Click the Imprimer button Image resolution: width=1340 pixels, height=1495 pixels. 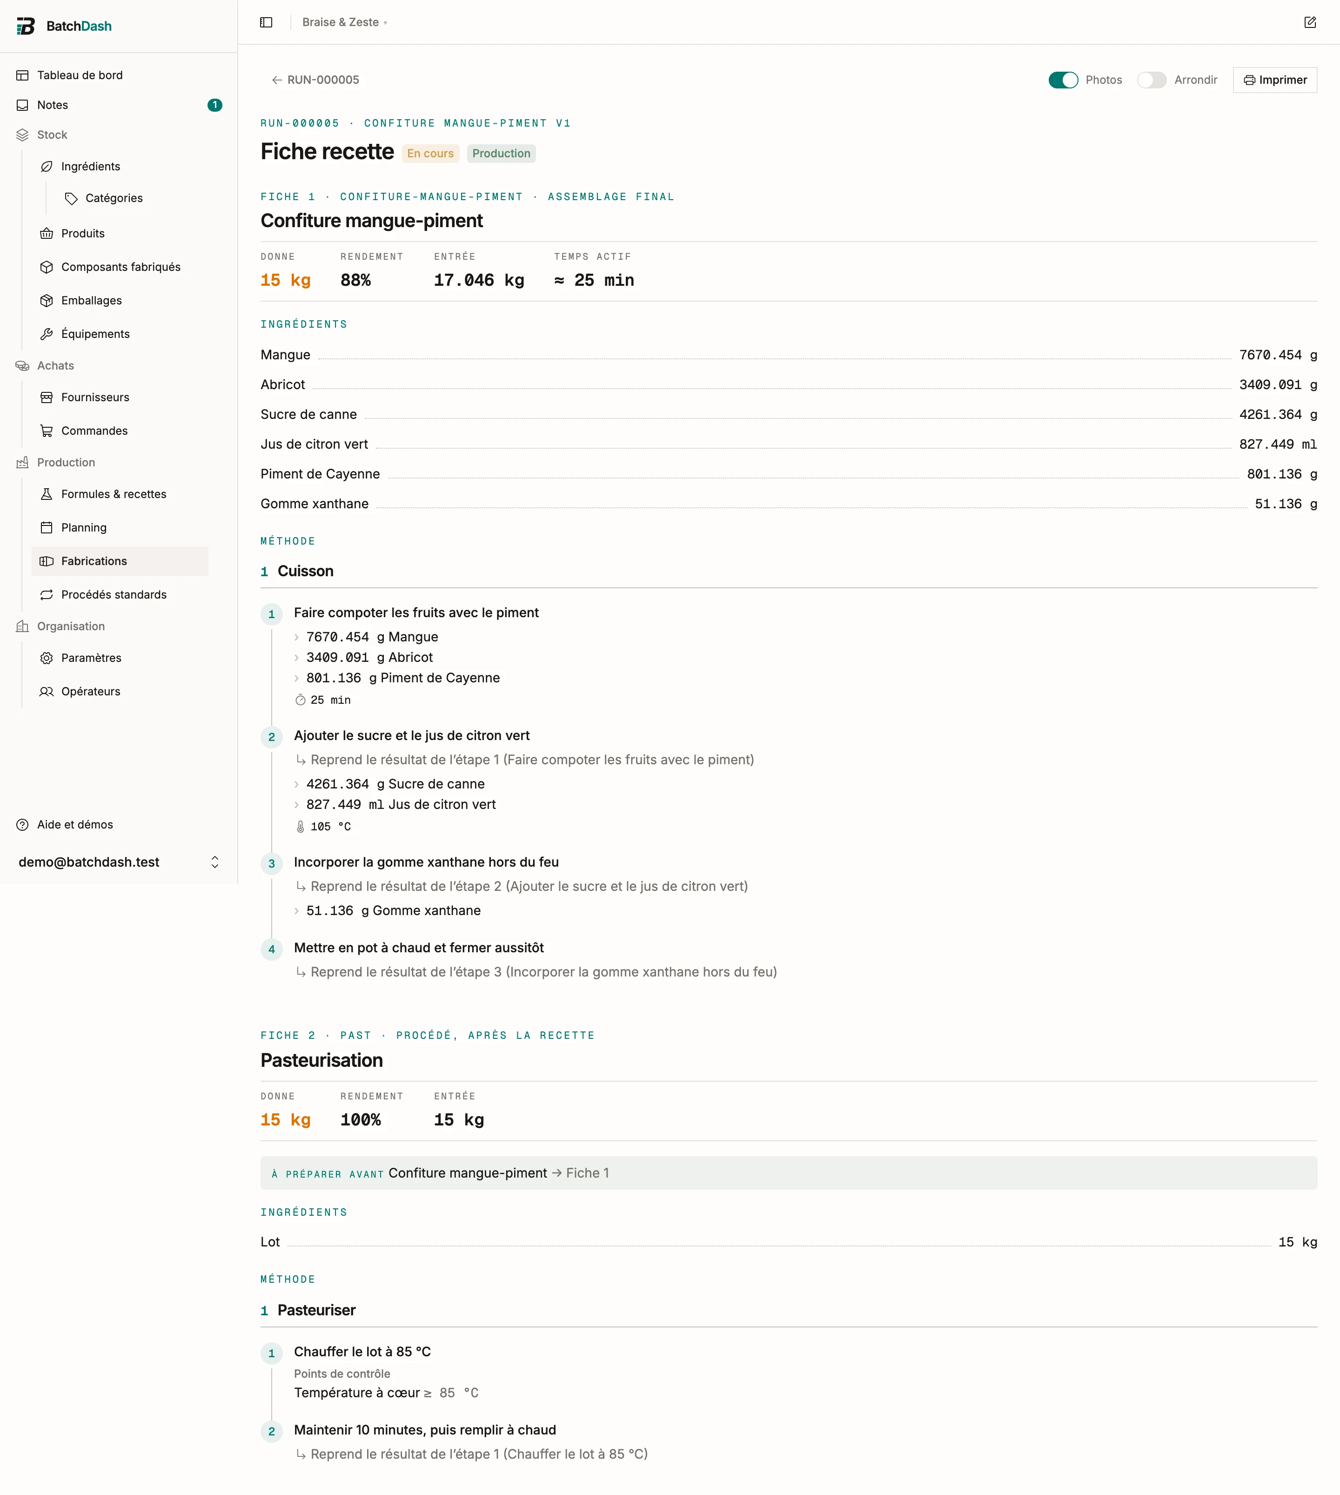point(1274,80)
